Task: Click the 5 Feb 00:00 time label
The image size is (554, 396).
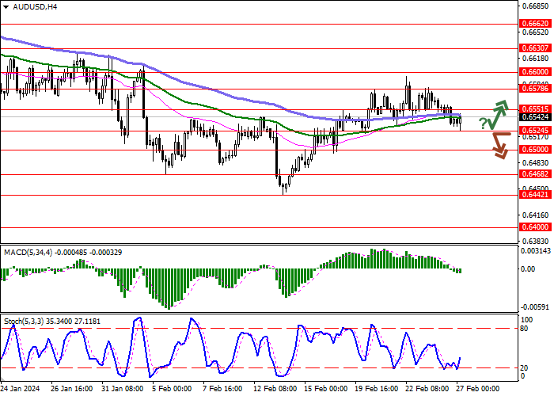Action: [172, 389]
